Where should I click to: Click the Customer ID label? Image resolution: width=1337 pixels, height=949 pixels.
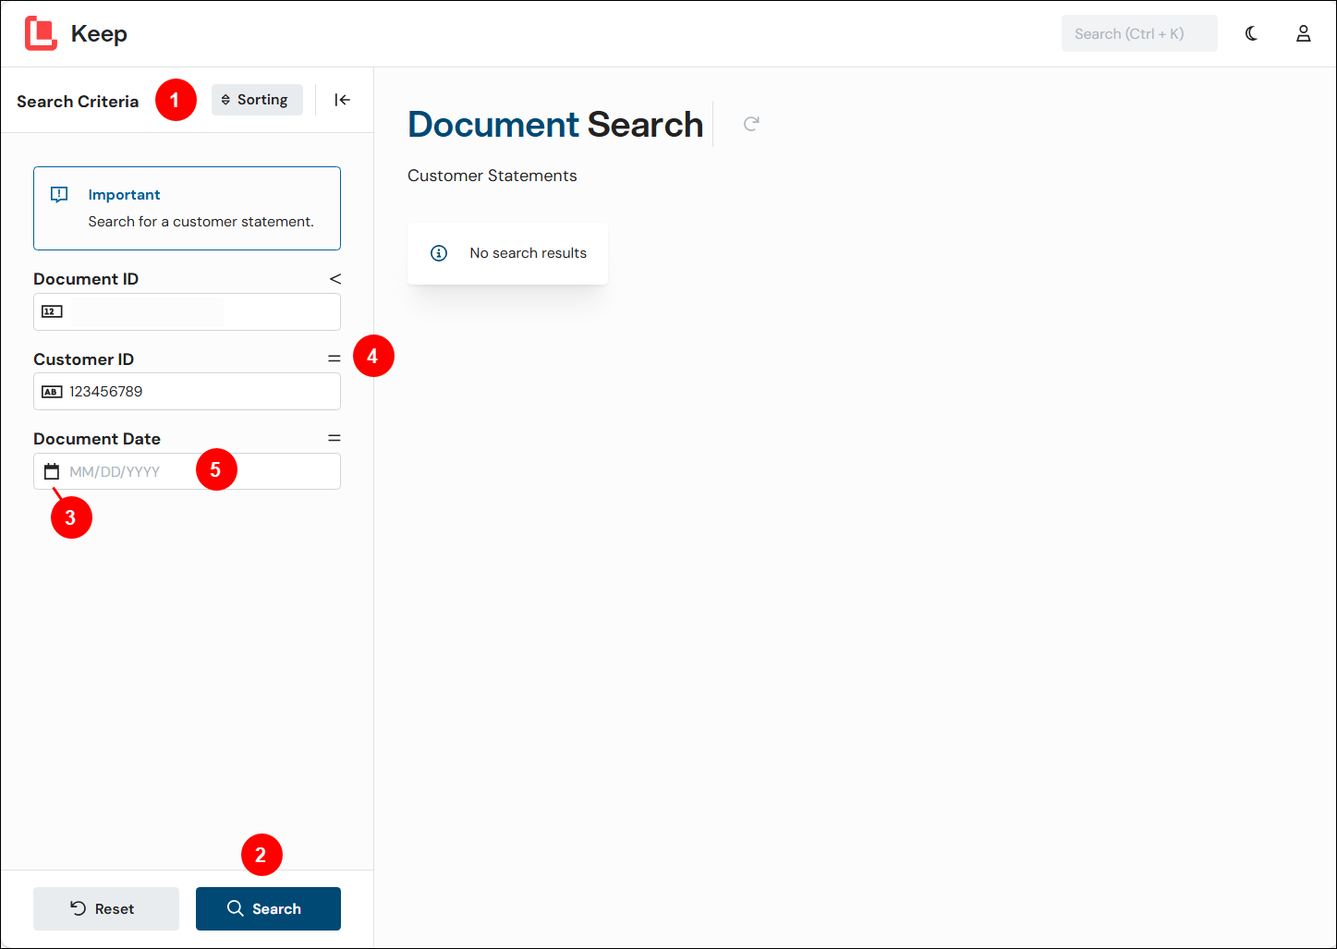pyautogui.click(x=83, y=359)
